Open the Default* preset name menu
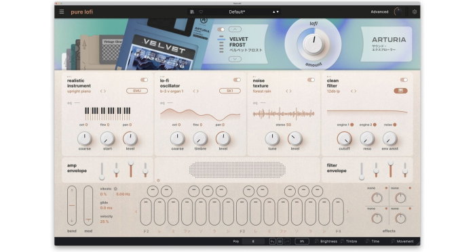The width and height of the screenshot is (475, 252). [x=237, y=12]
